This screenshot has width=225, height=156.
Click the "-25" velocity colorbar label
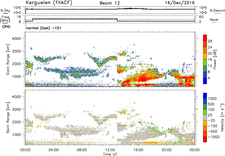211,121
